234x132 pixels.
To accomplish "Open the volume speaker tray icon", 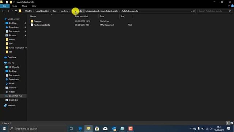I will 211,129.
